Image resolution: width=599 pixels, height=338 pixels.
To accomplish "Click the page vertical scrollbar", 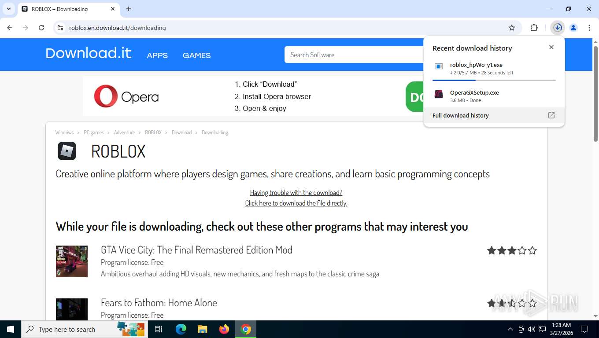I will (x=595, y=94).
